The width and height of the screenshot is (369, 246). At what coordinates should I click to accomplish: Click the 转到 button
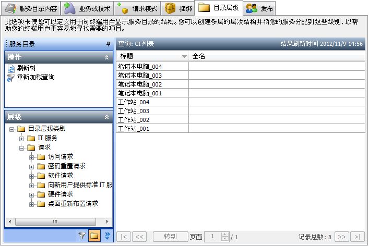pos(170,237)
